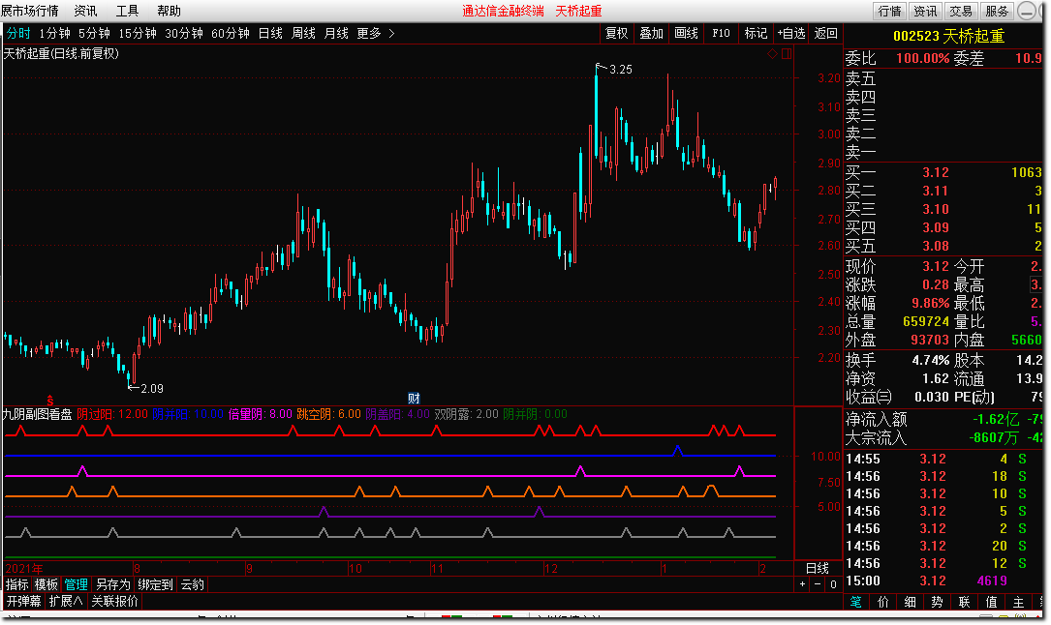Image resolution: width=1051 pixels, height=625 pixels.
Task: Click the 交易 trade button
Action: click(x=961, y=11)
